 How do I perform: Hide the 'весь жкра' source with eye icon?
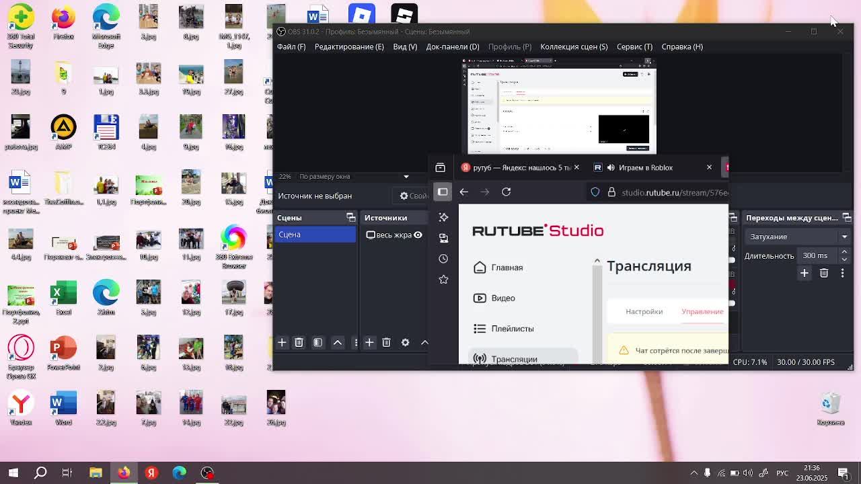click(418, 235)
